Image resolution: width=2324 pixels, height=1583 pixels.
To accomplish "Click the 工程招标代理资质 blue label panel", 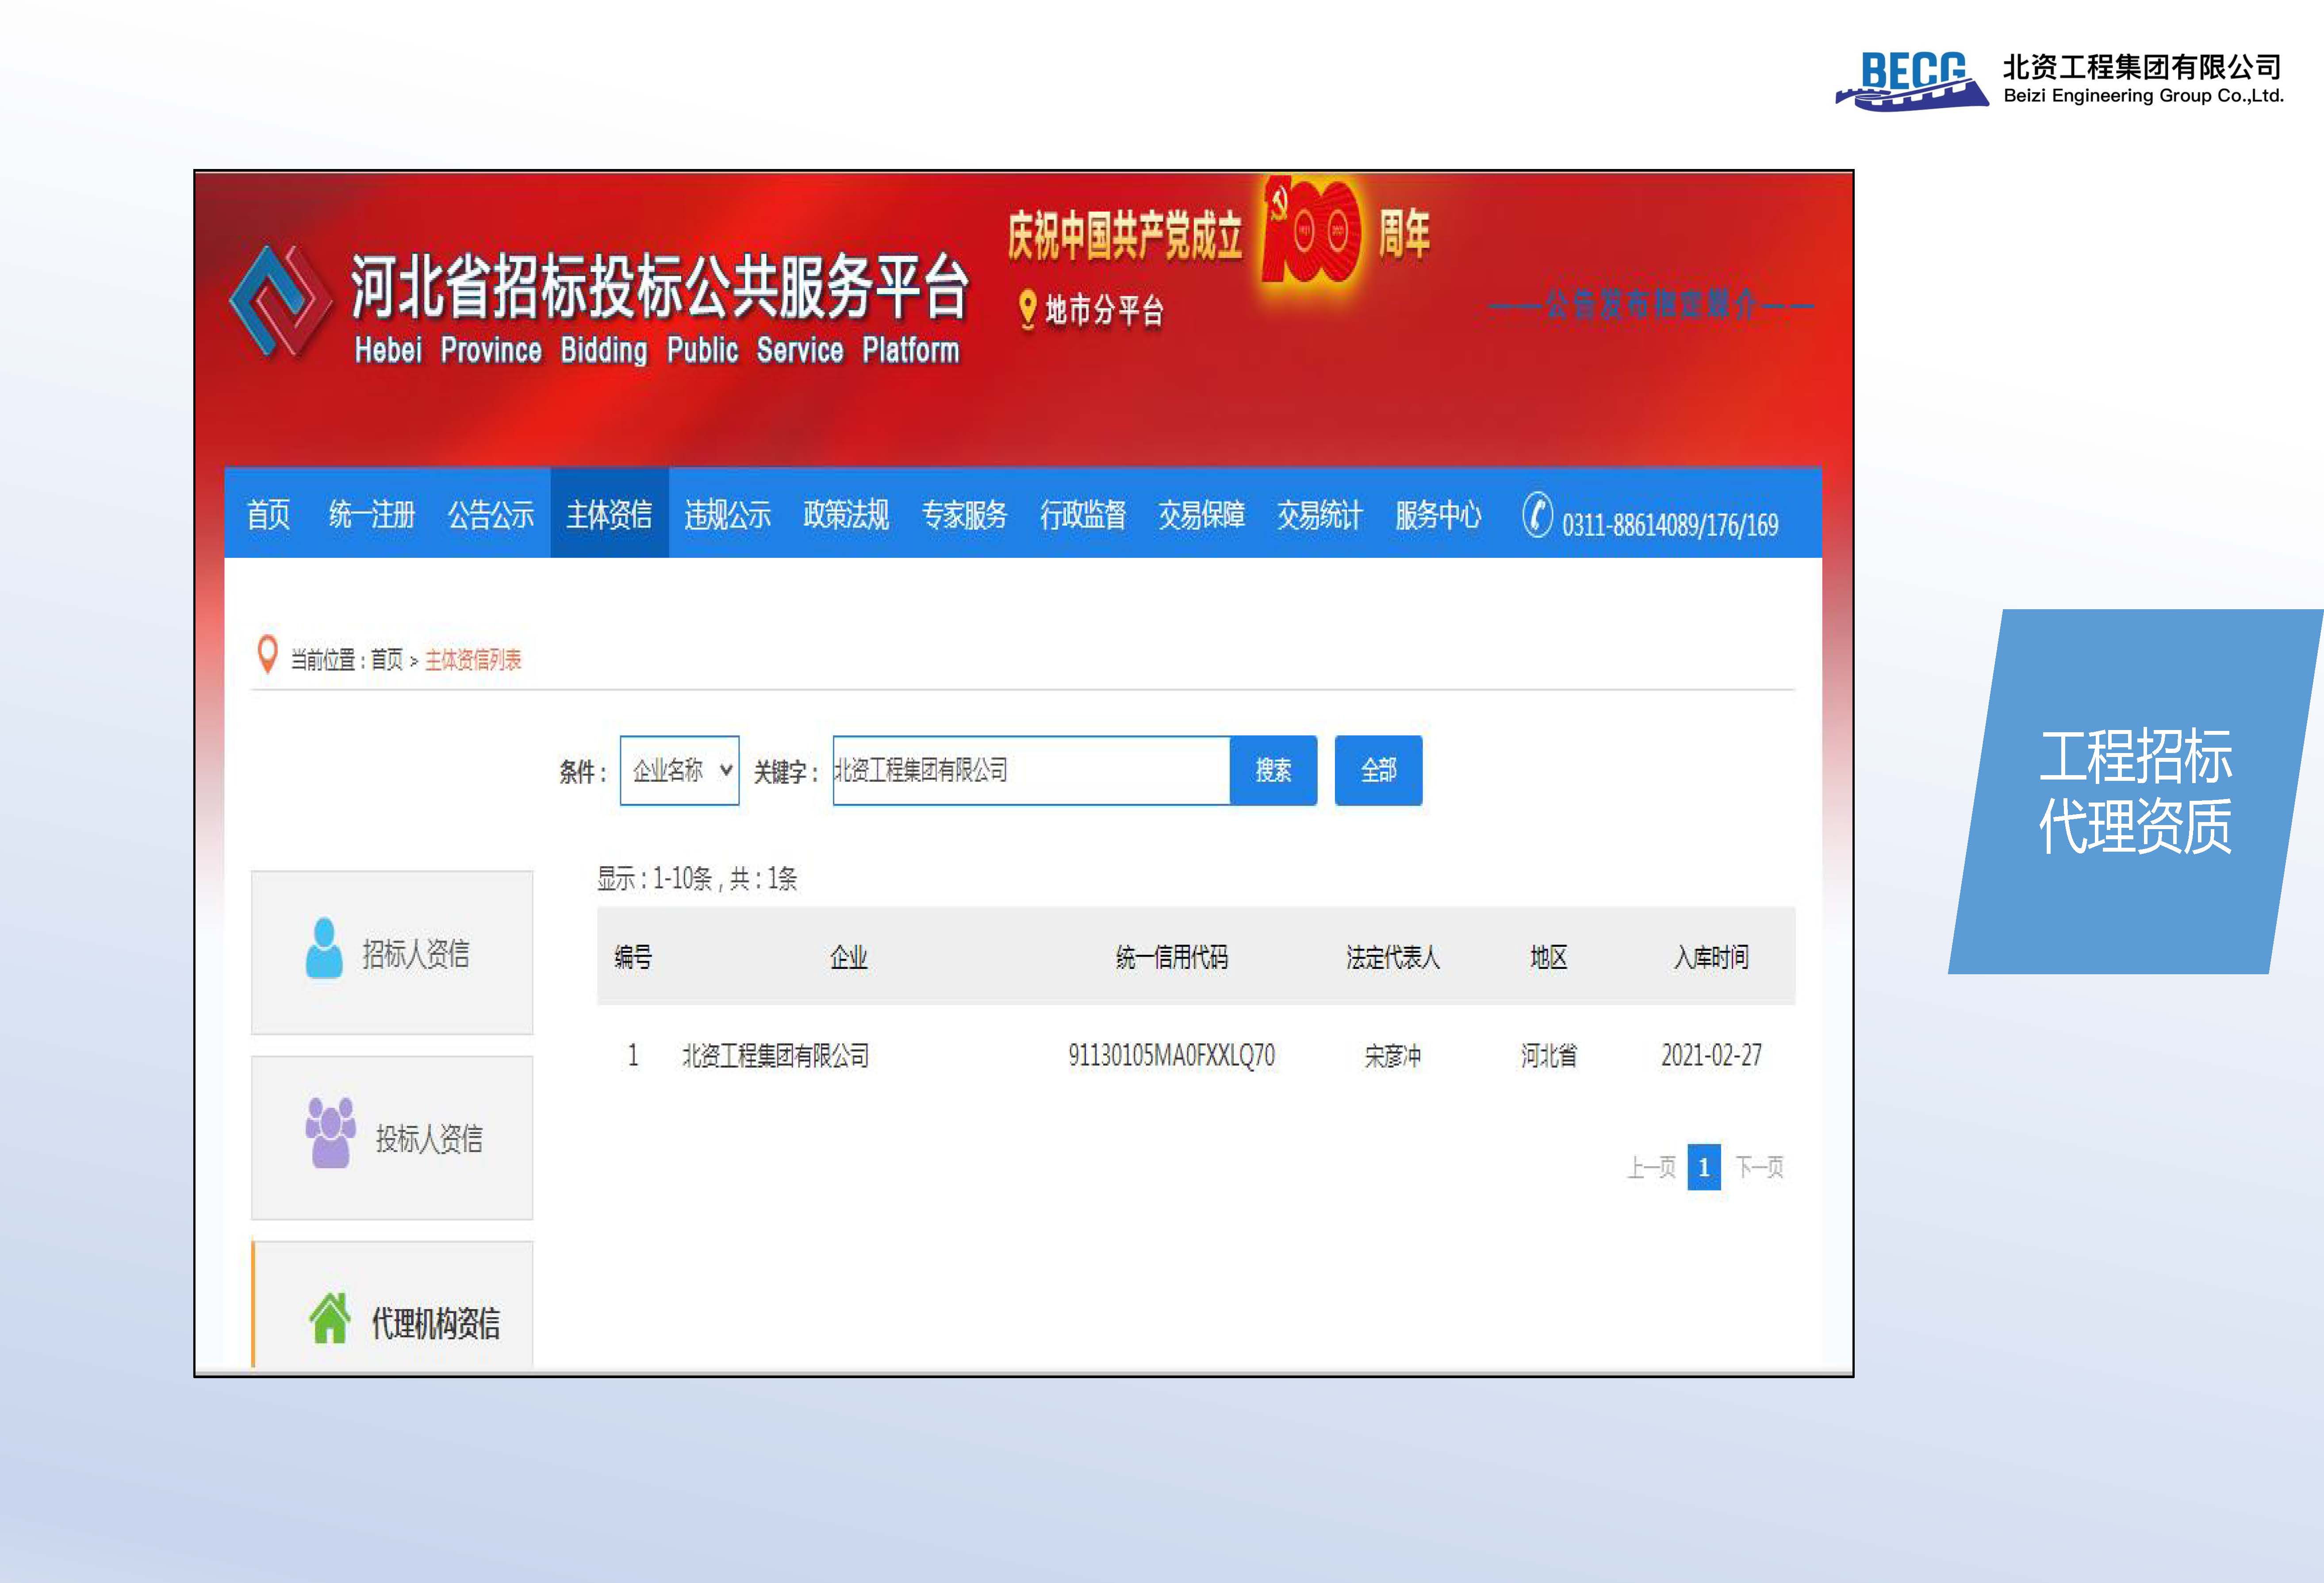I will (2135, 791).
